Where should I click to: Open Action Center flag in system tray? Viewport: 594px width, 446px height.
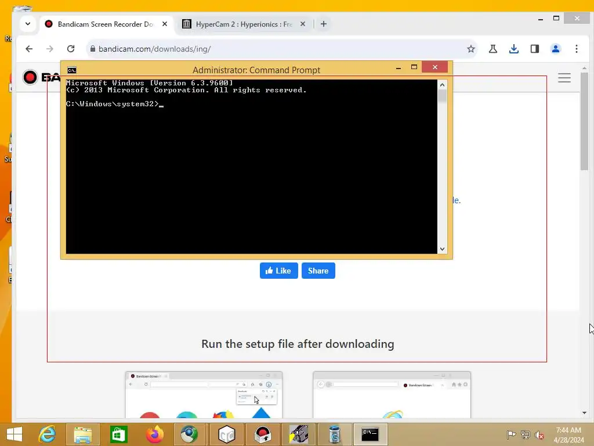[511, 434]
